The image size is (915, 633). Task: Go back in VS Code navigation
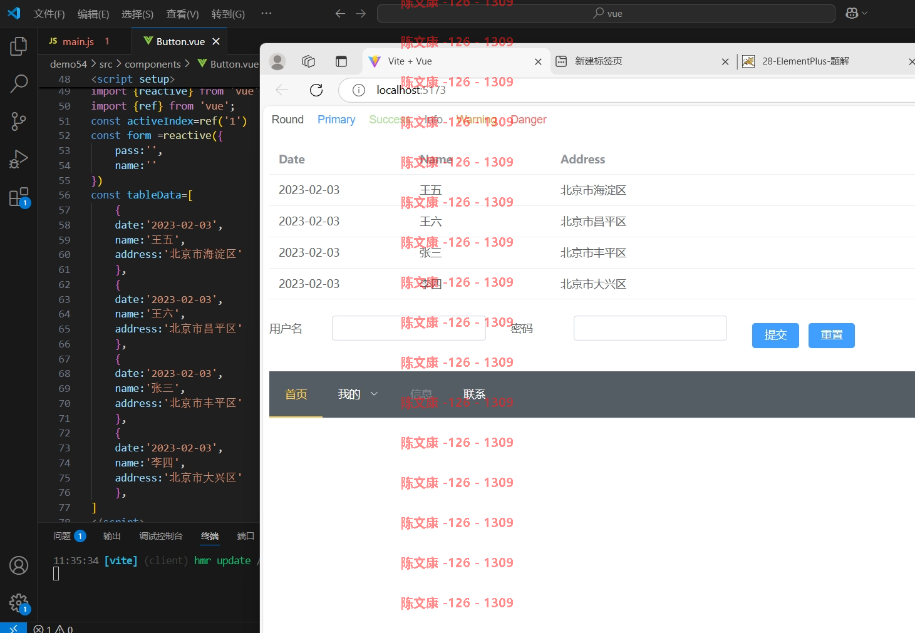pos(340,13)
